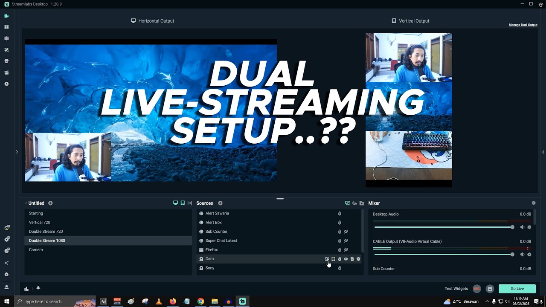
Task: Open the notifications bell icon
Action: [38, 289]
